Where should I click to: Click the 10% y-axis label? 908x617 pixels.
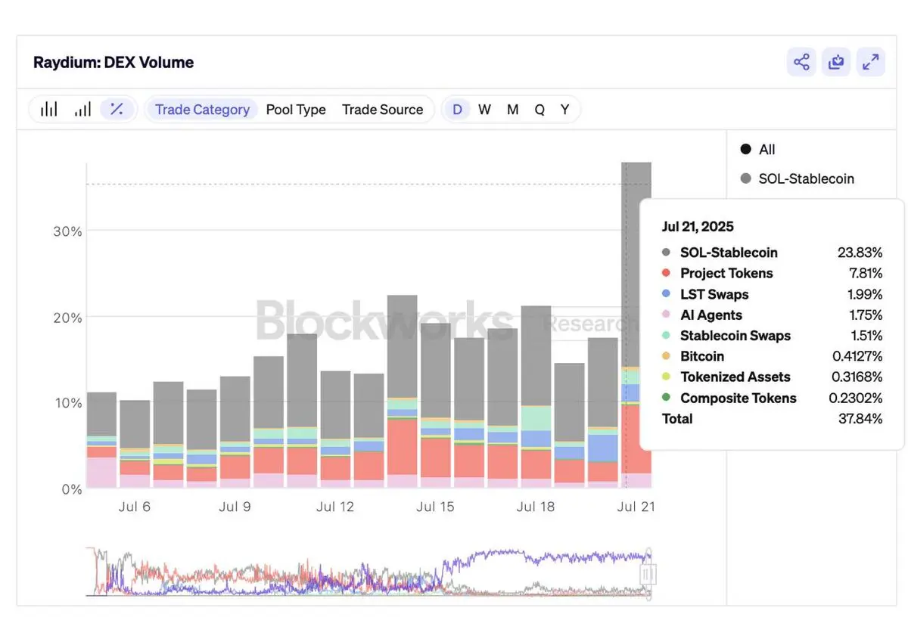pyautogui.click(x=67, y=403)
